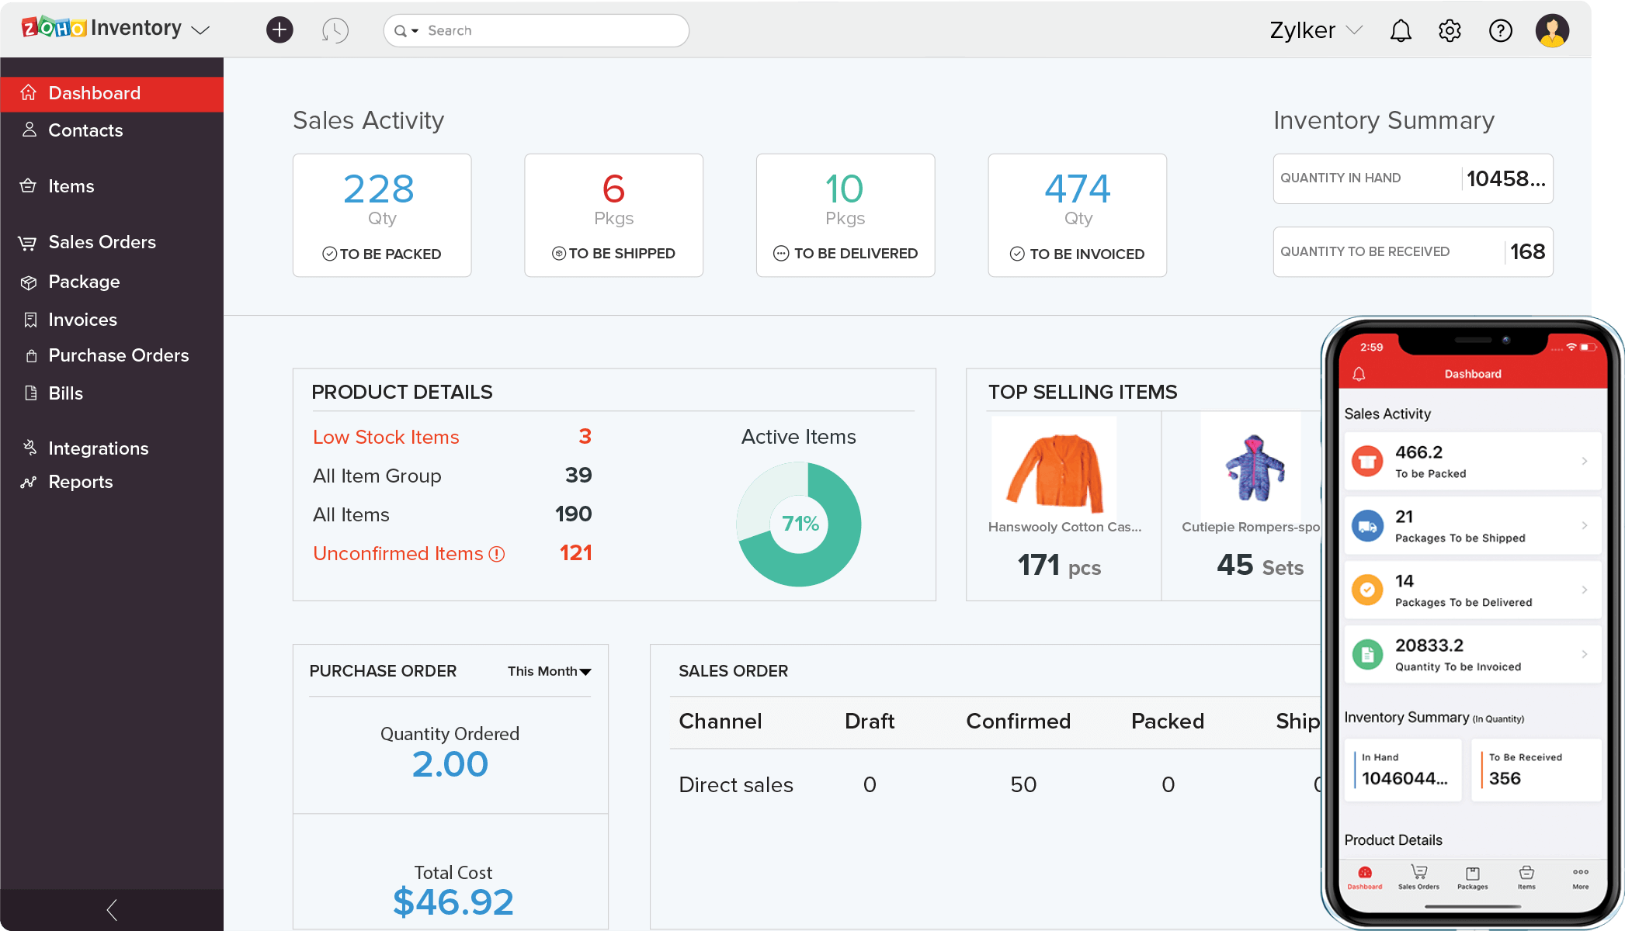Screen dimensions: 1625x931
Task: Switch to the Dashboard section
Action: (x=95, y=93)
